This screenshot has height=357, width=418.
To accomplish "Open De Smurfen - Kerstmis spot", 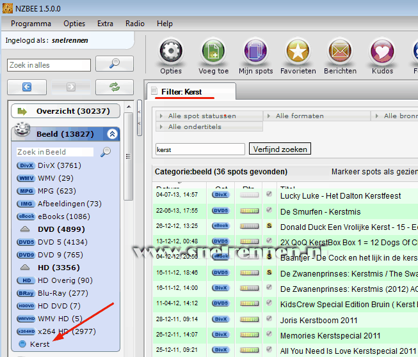I will click(x=321, y=212).
